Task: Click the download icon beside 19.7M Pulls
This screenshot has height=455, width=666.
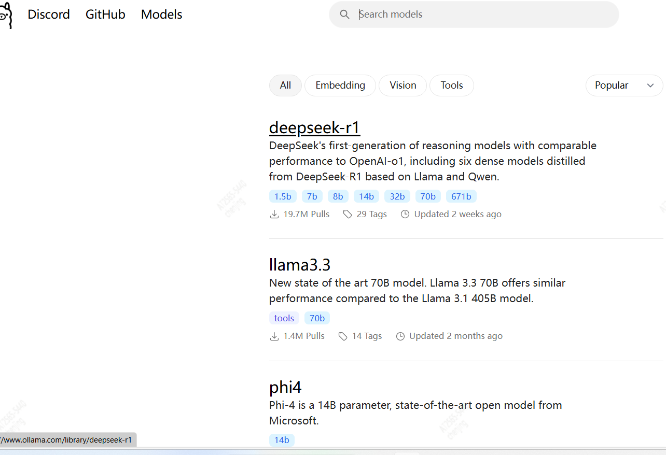Action: pyautogui.click(x=274, y=215)
